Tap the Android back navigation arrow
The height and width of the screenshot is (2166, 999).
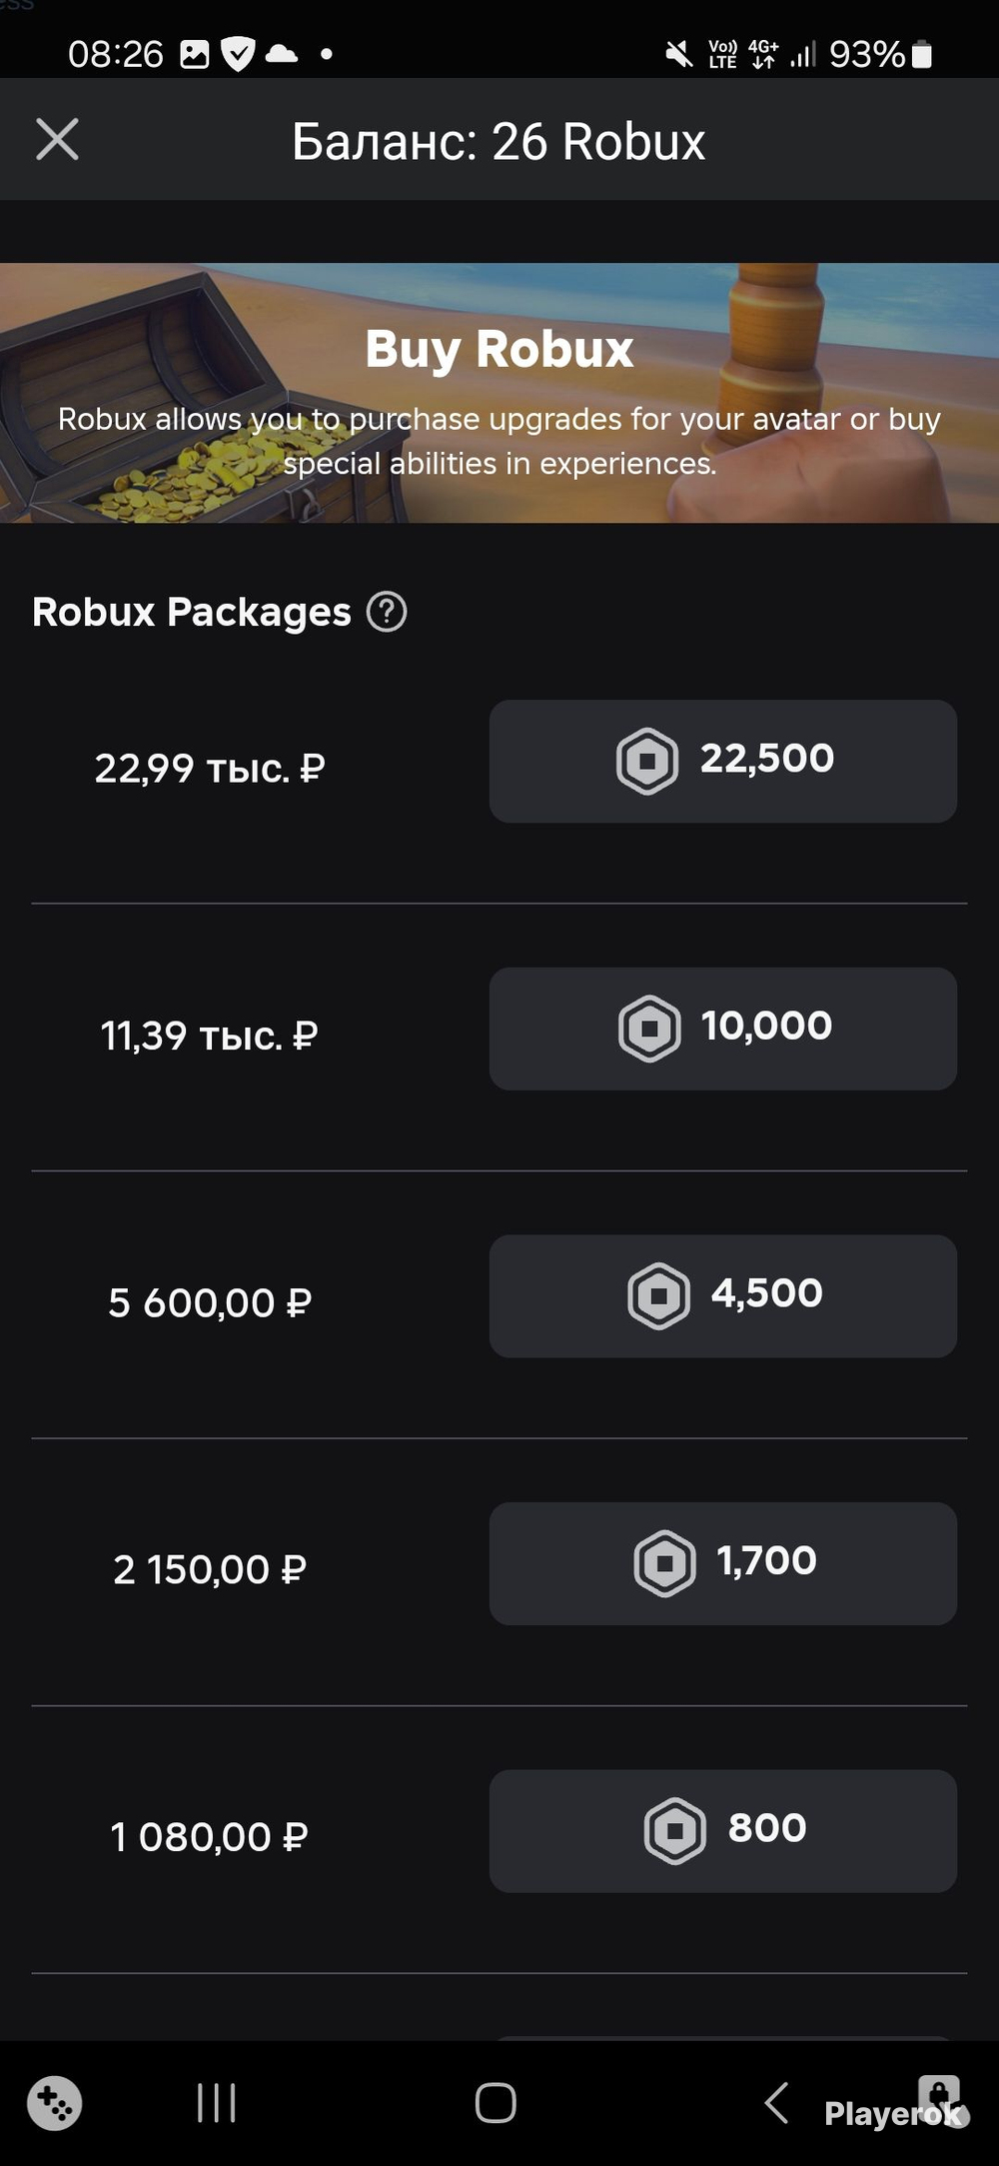click(776, 2102)
